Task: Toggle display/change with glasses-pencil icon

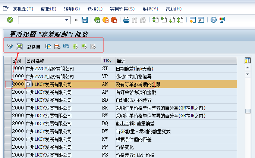Action: point(10,47)
